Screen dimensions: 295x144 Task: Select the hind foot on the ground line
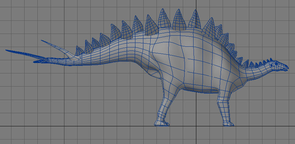(162, 123)
